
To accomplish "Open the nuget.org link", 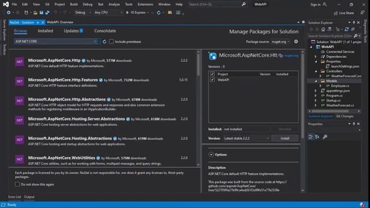I will click(x=291, y=55).
